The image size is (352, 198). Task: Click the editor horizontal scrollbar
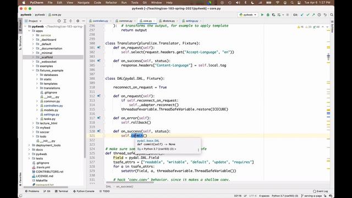coord(130,182)
